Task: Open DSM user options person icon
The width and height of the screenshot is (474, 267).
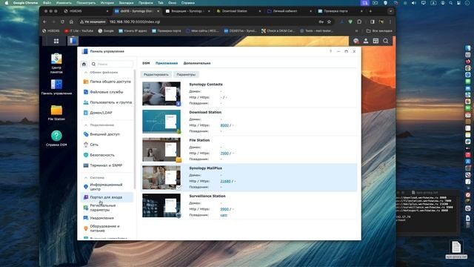Action: pyautogui.click(x=366, y=41)
